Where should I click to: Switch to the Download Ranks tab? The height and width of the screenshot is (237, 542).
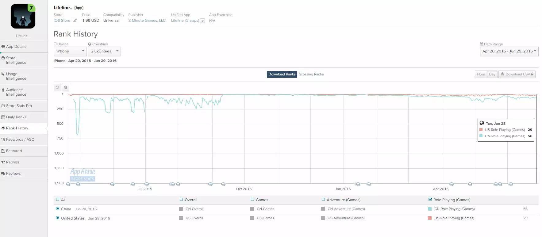coord(282,75)
